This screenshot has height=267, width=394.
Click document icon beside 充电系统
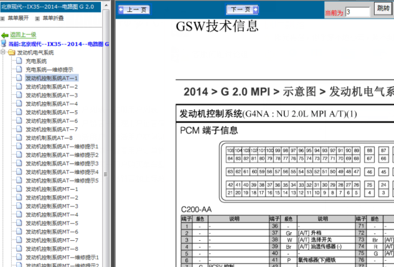pos(19,61)
